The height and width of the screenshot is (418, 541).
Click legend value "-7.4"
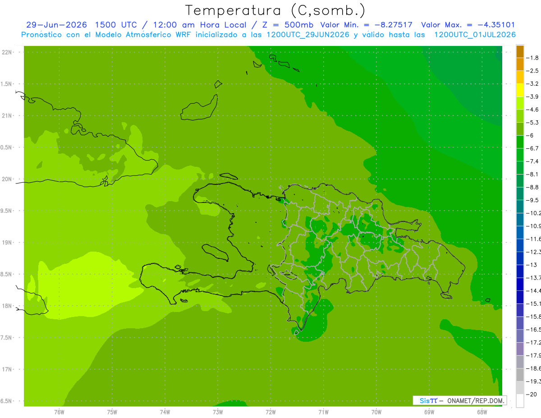(533, 161)
